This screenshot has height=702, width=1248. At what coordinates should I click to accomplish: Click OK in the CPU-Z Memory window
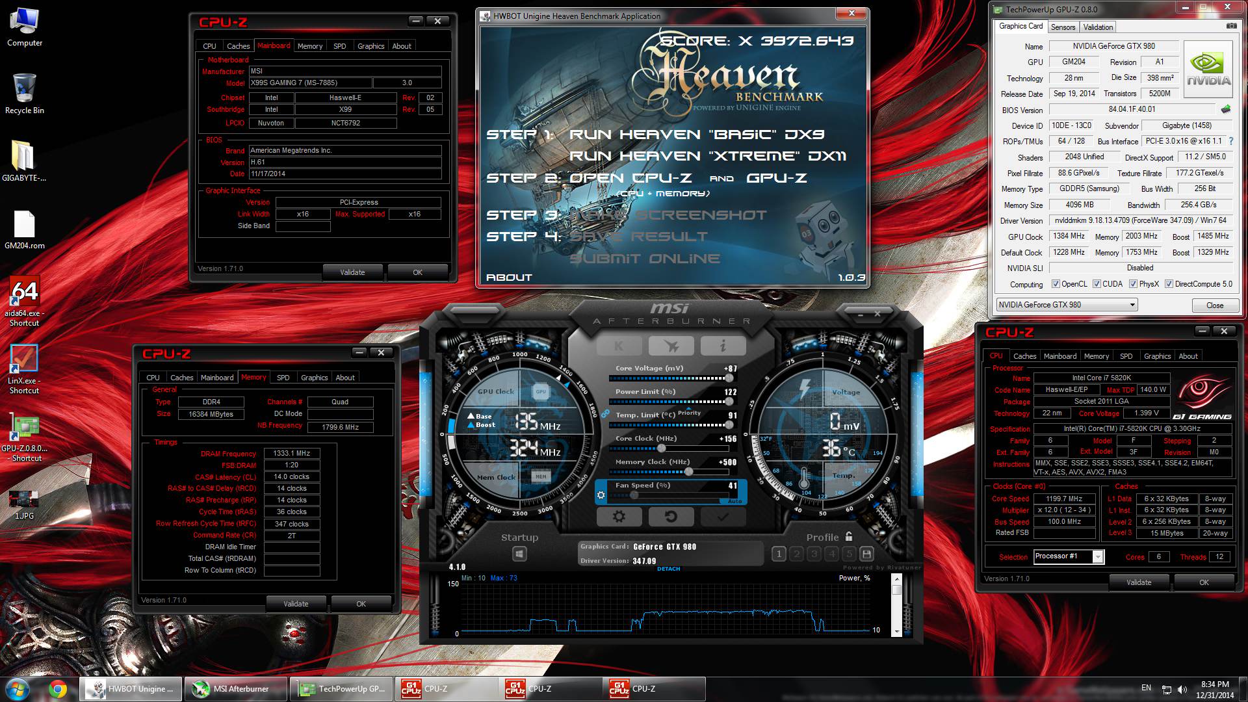pos(361,604)
